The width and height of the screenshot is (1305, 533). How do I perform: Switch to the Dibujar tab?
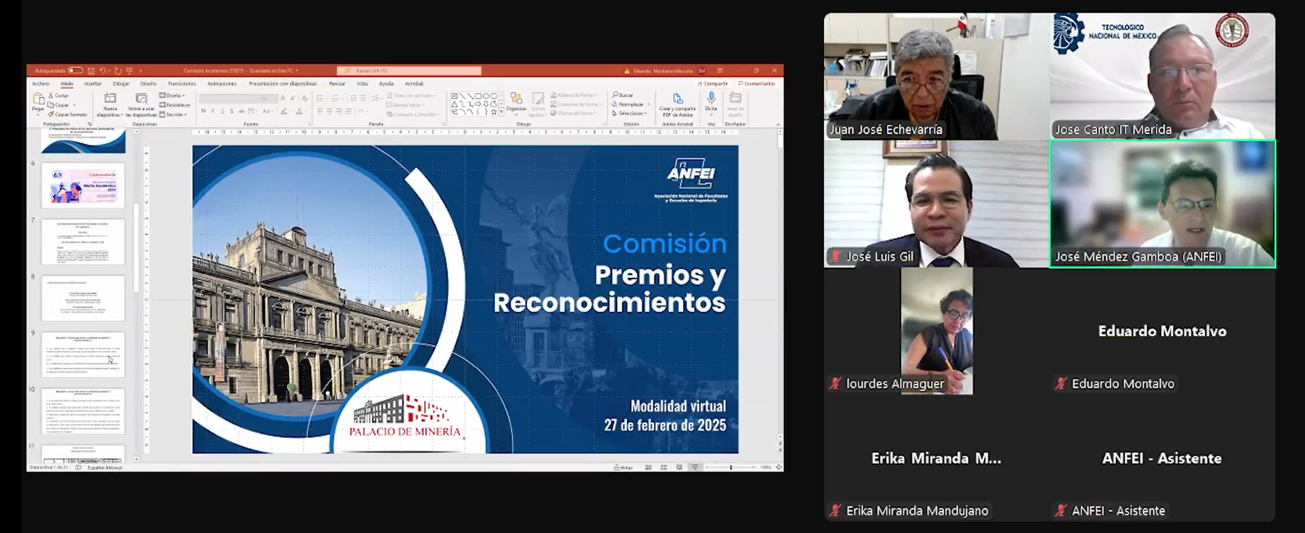121,84
